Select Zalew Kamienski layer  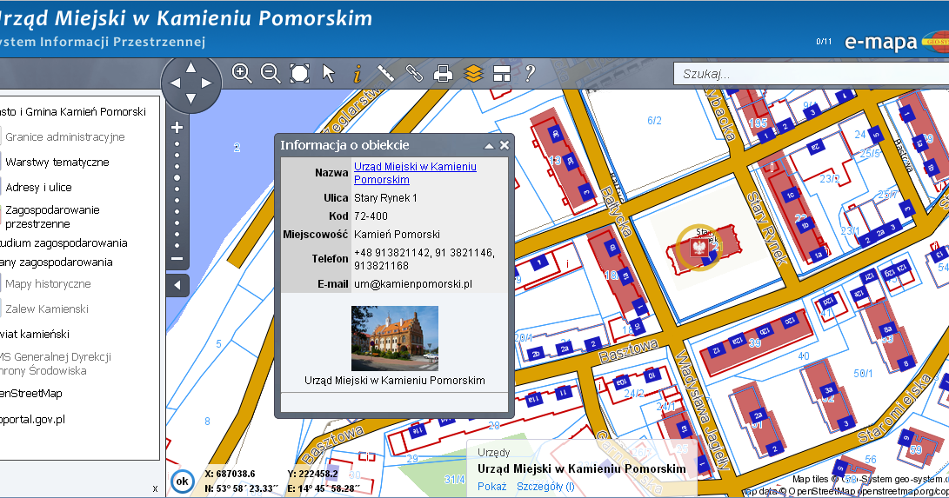pyautogui.click(x=47, y=309)
